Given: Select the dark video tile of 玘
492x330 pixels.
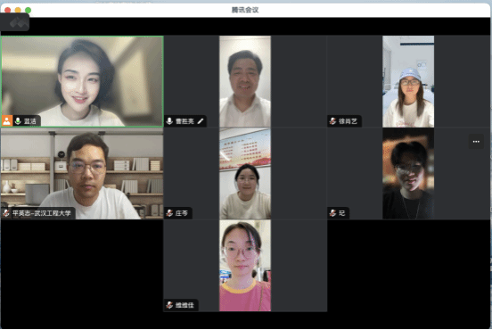Looking at the screenshot, I should point(408,174).
